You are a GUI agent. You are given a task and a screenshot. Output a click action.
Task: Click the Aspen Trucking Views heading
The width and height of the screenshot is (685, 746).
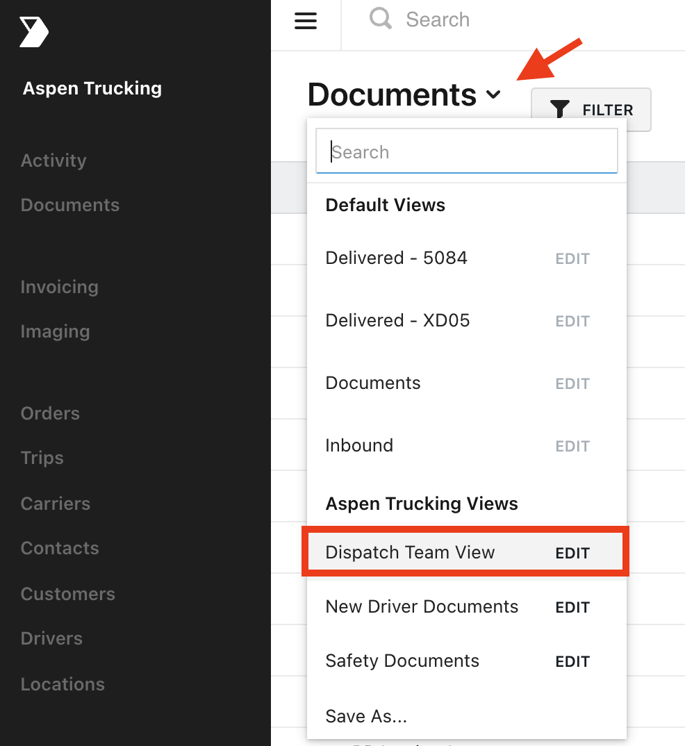[422, 504]
